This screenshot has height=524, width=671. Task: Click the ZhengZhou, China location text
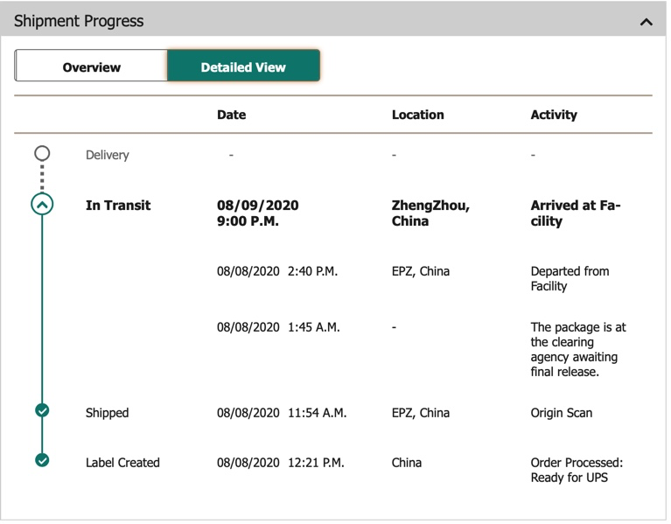click(x=430, y=213)
